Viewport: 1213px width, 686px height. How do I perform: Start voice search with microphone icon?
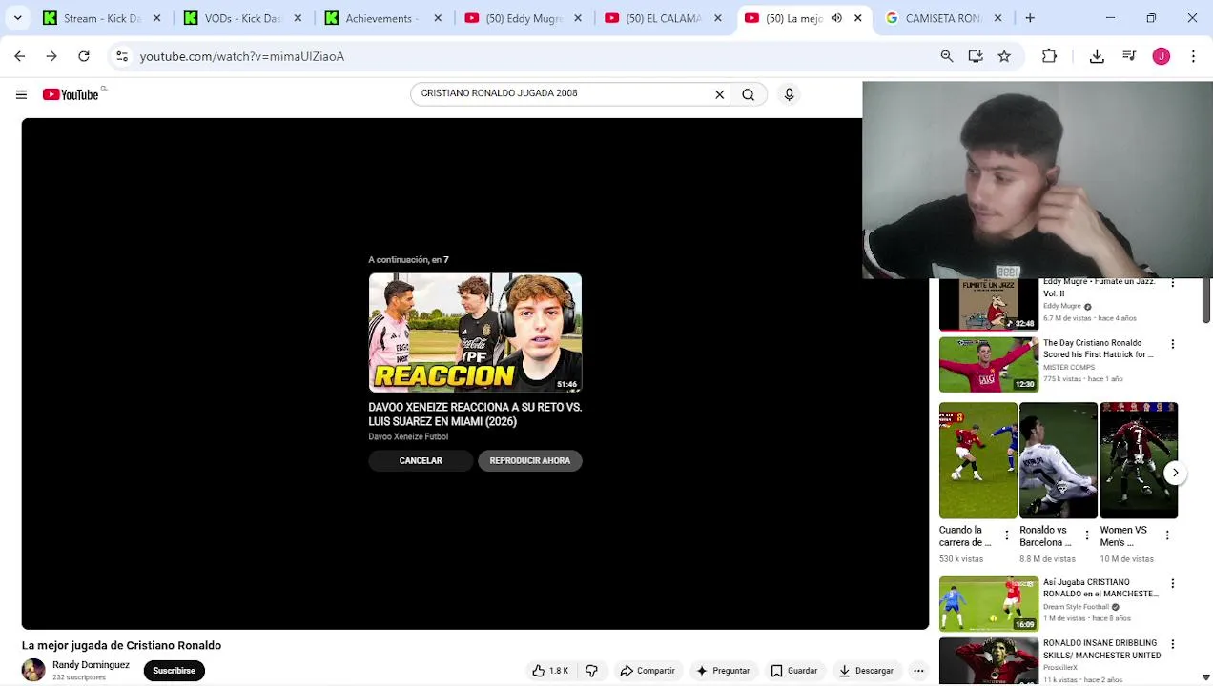(789, 94)
